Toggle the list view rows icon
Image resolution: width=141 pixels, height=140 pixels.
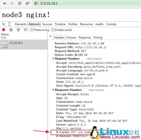(26, 30)
